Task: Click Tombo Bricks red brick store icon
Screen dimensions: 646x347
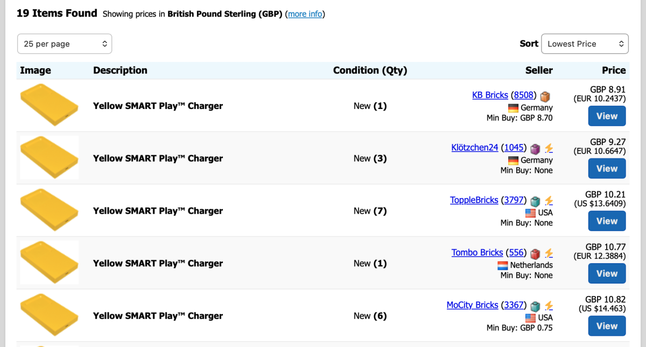Action: tap(535, 253)
